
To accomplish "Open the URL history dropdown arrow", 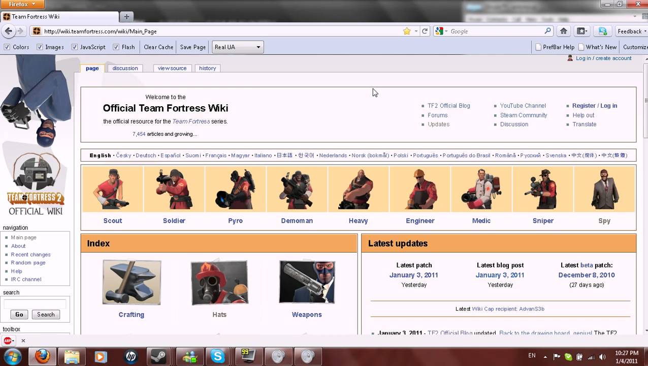I will click(416, 31).
